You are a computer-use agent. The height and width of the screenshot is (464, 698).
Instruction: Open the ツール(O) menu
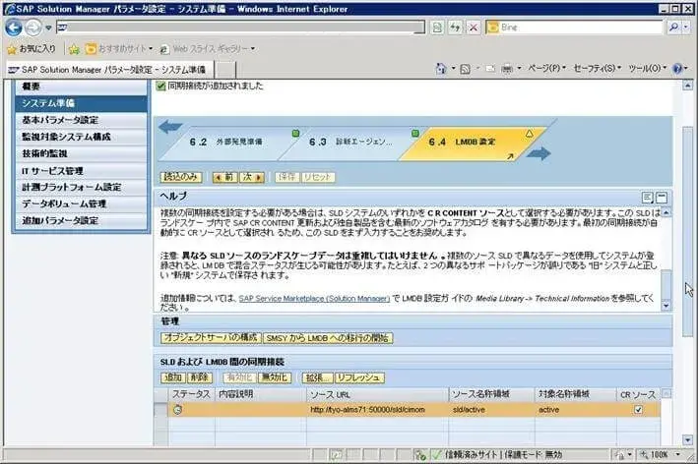(x=647, y=69)
